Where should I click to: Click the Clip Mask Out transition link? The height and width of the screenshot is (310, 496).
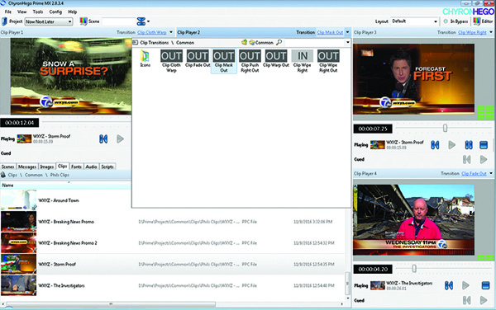click(330, 32)
